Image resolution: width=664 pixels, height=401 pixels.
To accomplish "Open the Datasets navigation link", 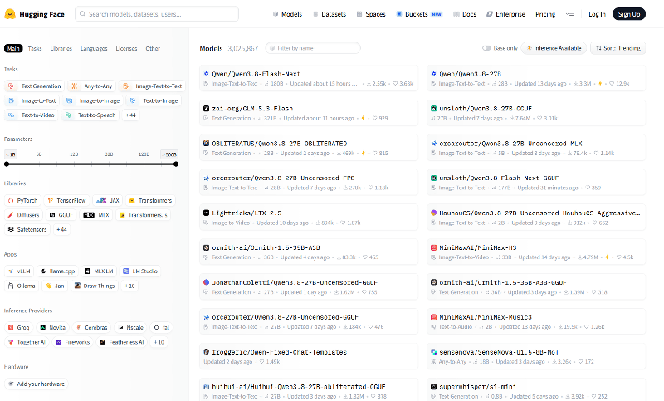I will pyautogui.click(x=330, y=14).
